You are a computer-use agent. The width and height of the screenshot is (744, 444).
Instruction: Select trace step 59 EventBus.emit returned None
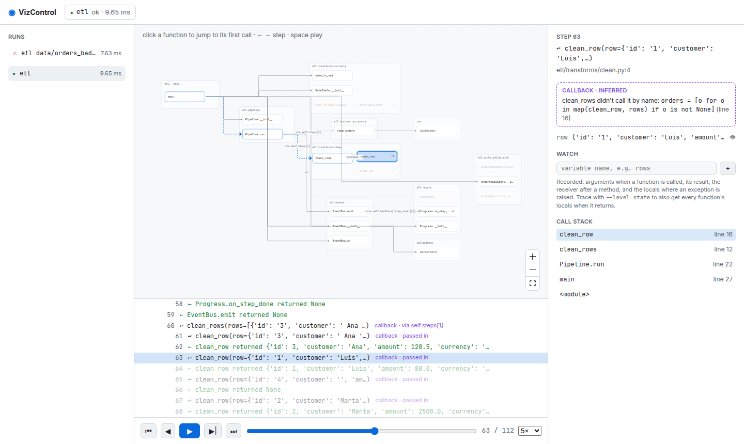coord(341,315)
